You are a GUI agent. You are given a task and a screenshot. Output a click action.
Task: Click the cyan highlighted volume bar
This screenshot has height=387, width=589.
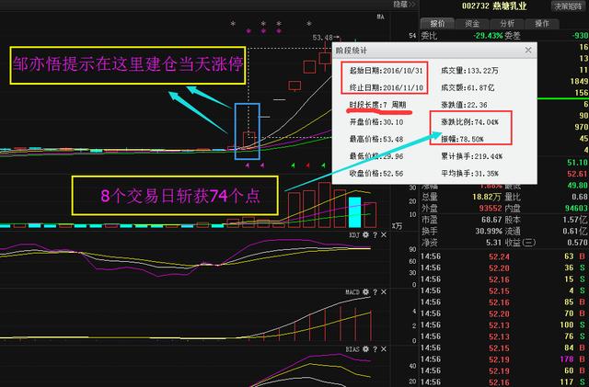(354, 207)
